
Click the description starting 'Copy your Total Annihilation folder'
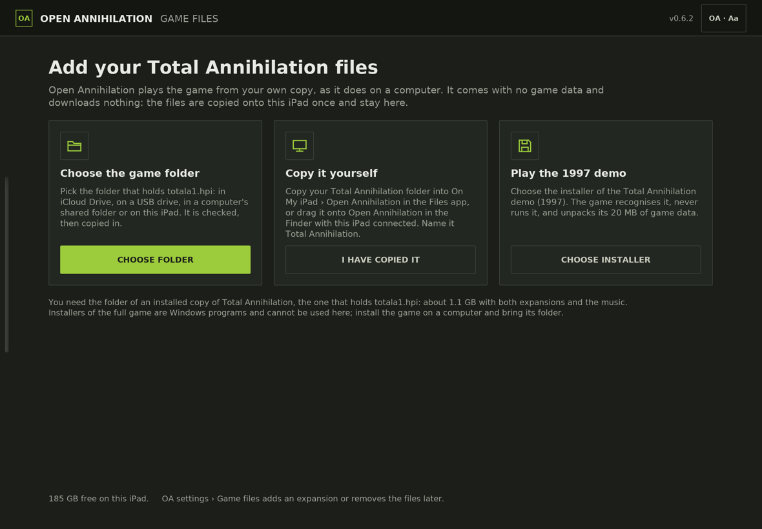378,213
